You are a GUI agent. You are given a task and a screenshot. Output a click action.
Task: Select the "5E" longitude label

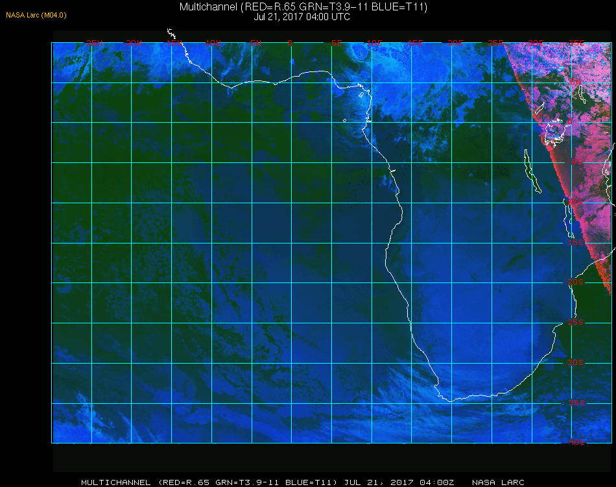(x=337, y=43)
